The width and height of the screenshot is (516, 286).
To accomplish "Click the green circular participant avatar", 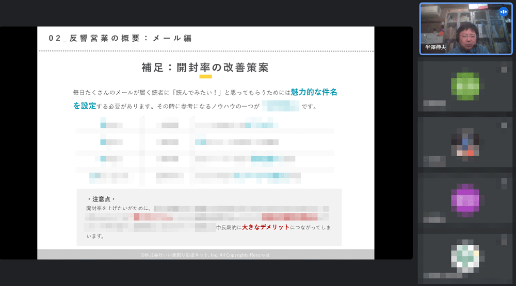I will 465,86.
